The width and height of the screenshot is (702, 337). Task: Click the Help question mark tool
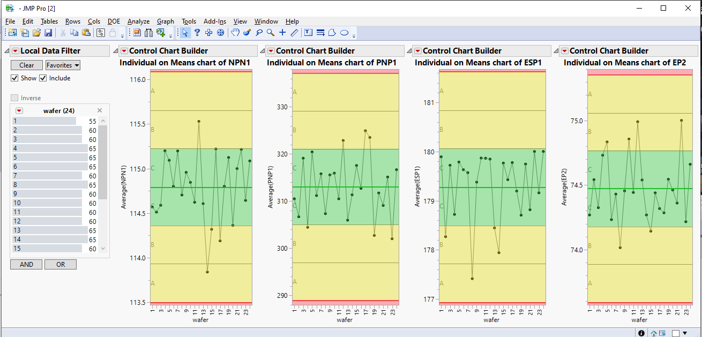click(197, 32)
